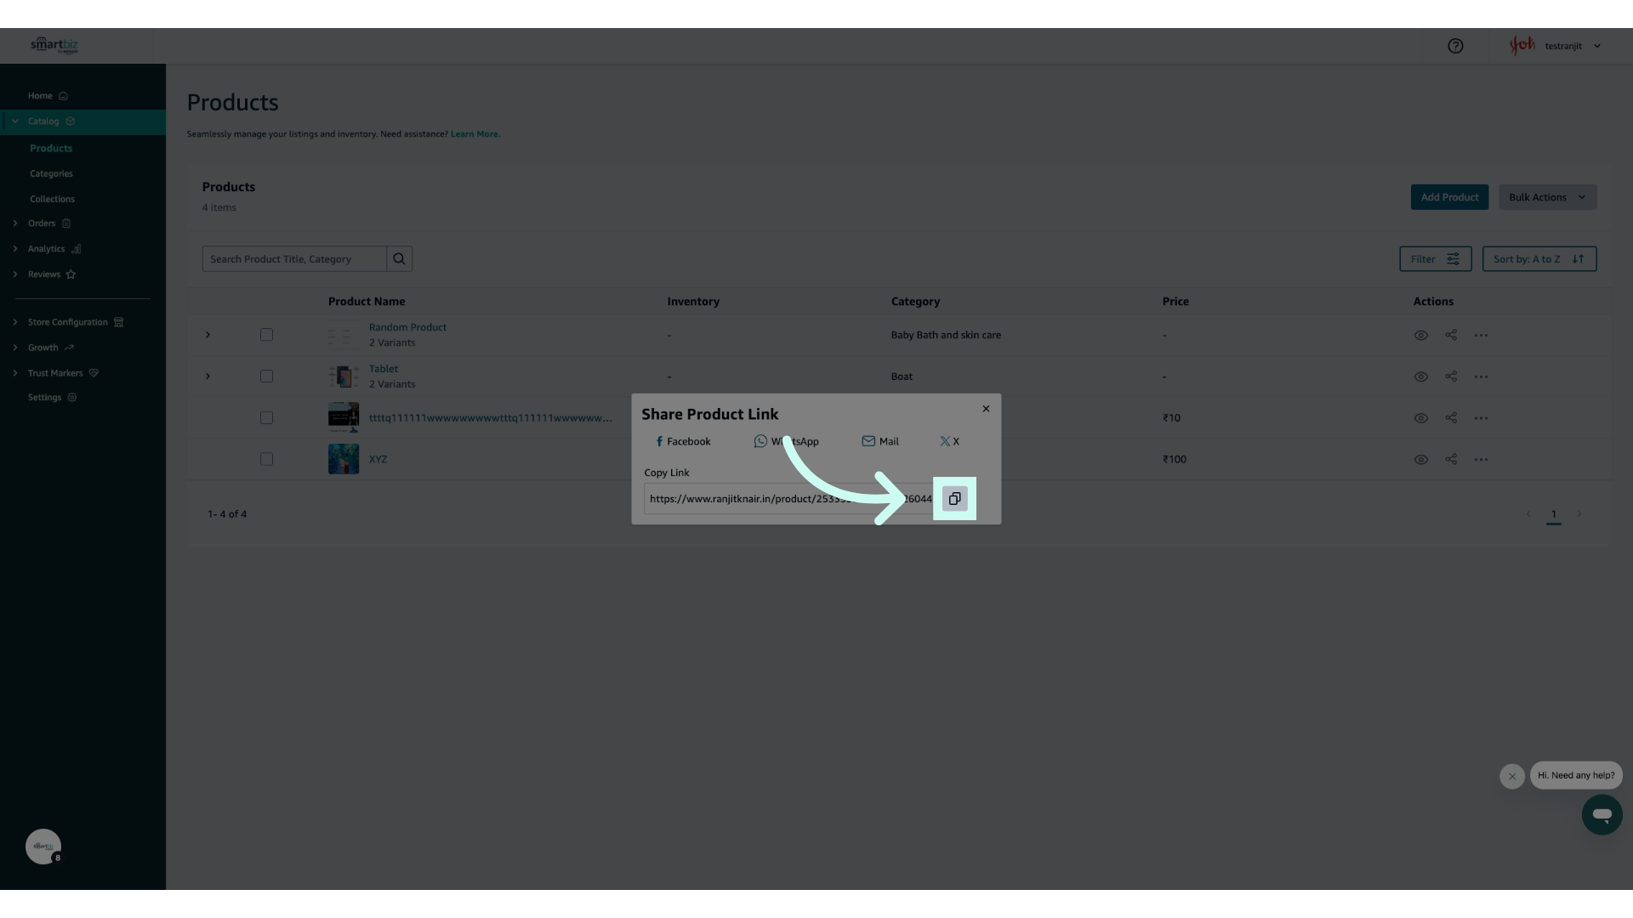Open the Filter options

pyautogui.click(x=1435, y=259)
